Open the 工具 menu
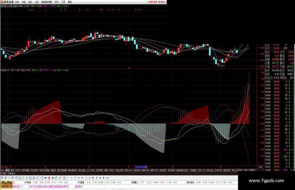The image size is (295, 190). pyautogui.click(x=63, y=2)
